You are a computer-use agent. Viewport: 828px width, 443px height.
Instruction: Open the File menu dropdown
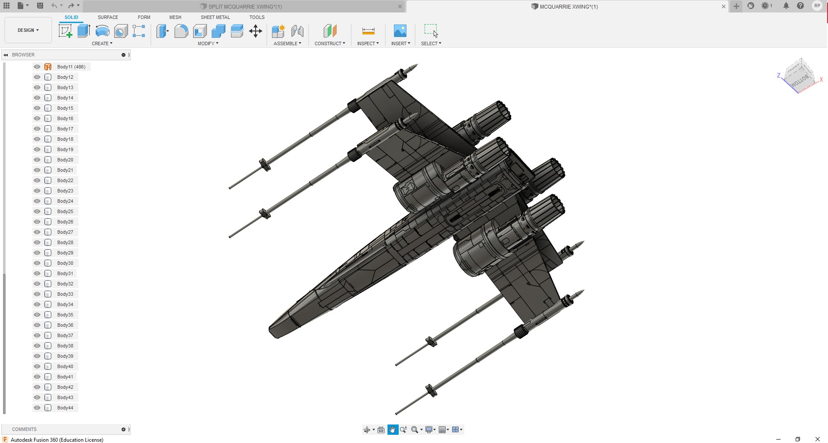point(23,6)
